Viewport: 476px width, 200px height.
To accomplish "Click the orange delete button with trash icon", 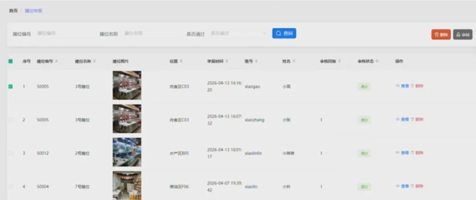I will click(441, 35).
